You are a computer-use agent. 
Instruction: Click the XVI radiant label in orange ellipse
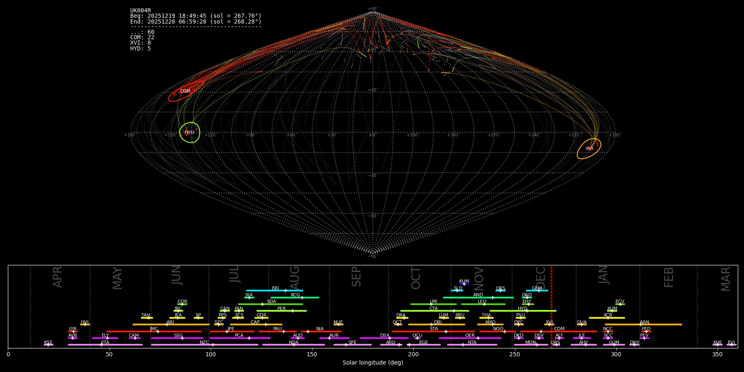[589, 148]
